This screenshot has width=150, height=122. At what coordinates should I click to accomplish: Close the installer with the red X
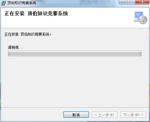pos(142,2)
